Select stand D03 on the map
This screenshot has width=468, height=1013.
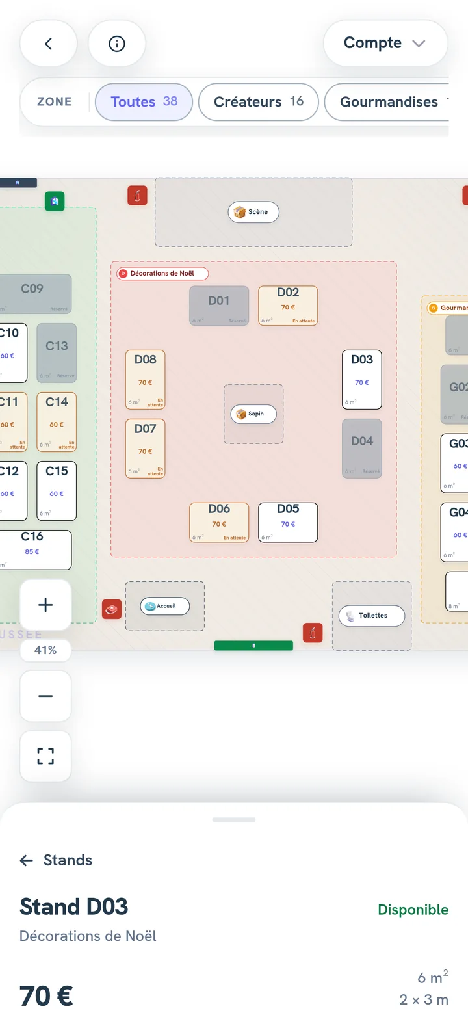tap(362, 380)
